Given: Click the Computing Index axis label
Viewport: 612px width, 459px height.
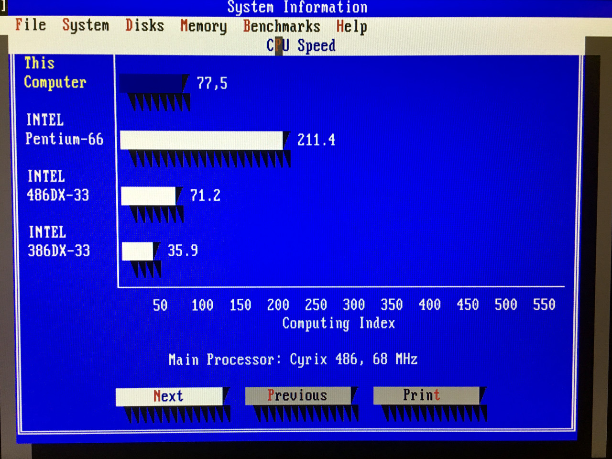Looking at the screenshot, I should 339,323.
